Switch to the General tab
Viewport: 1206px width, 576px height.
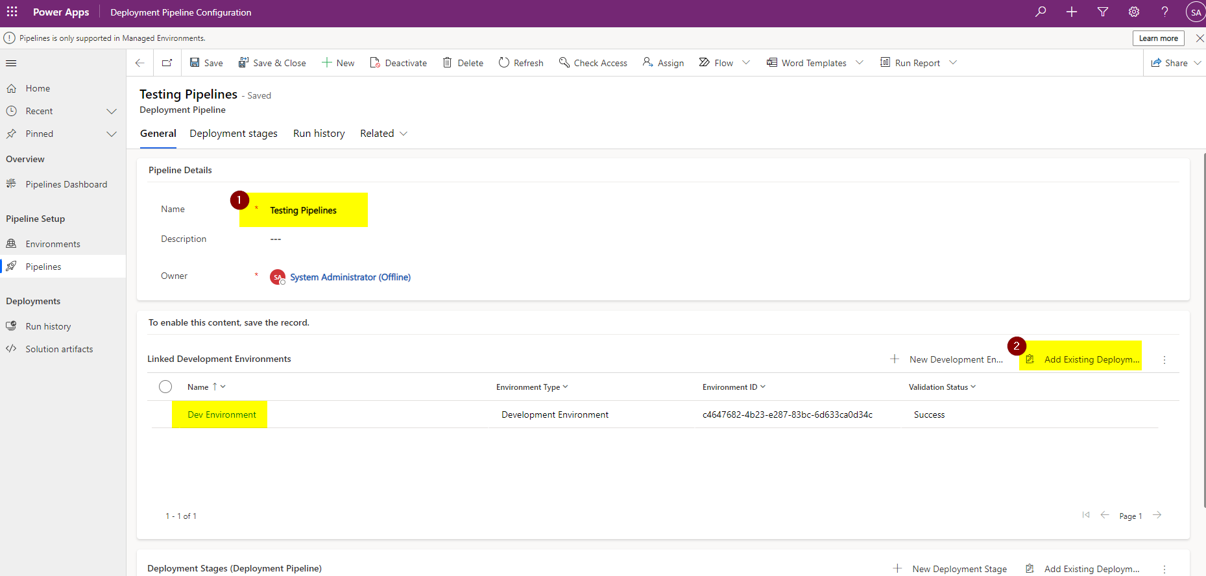[x=158, y=134]
